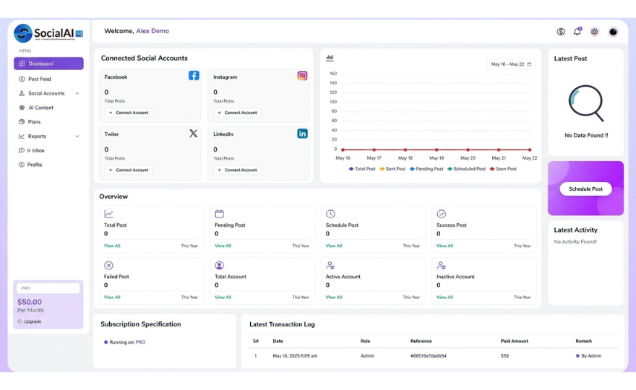Open the May 16 - May 22 date range picker
Screen dimensions: 636x390
coord(511,64)
